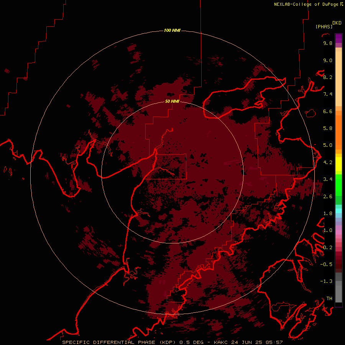Click the -1.3 legend value
Screen dimensions: 345x345
(326, 281)
